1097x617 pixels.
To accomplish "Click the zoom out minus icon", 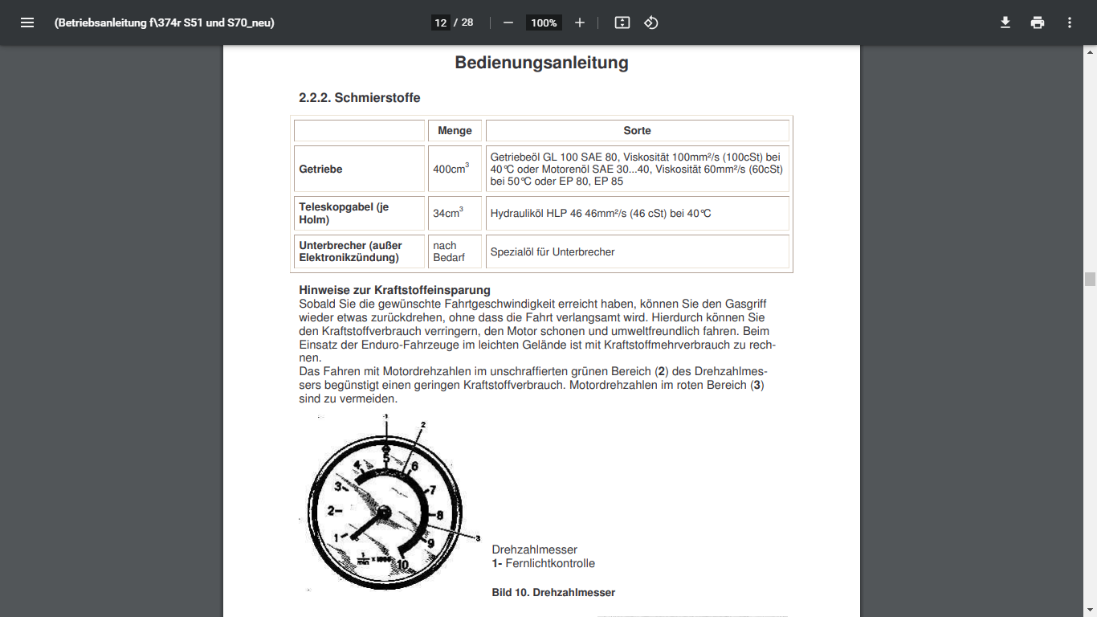I will pos(508,22).
